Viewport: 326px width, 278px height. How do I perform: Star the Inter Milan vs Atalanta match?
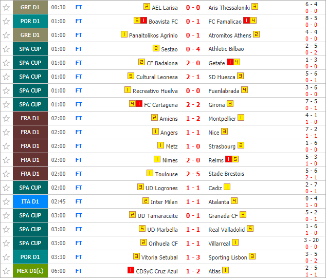(6, 202)
